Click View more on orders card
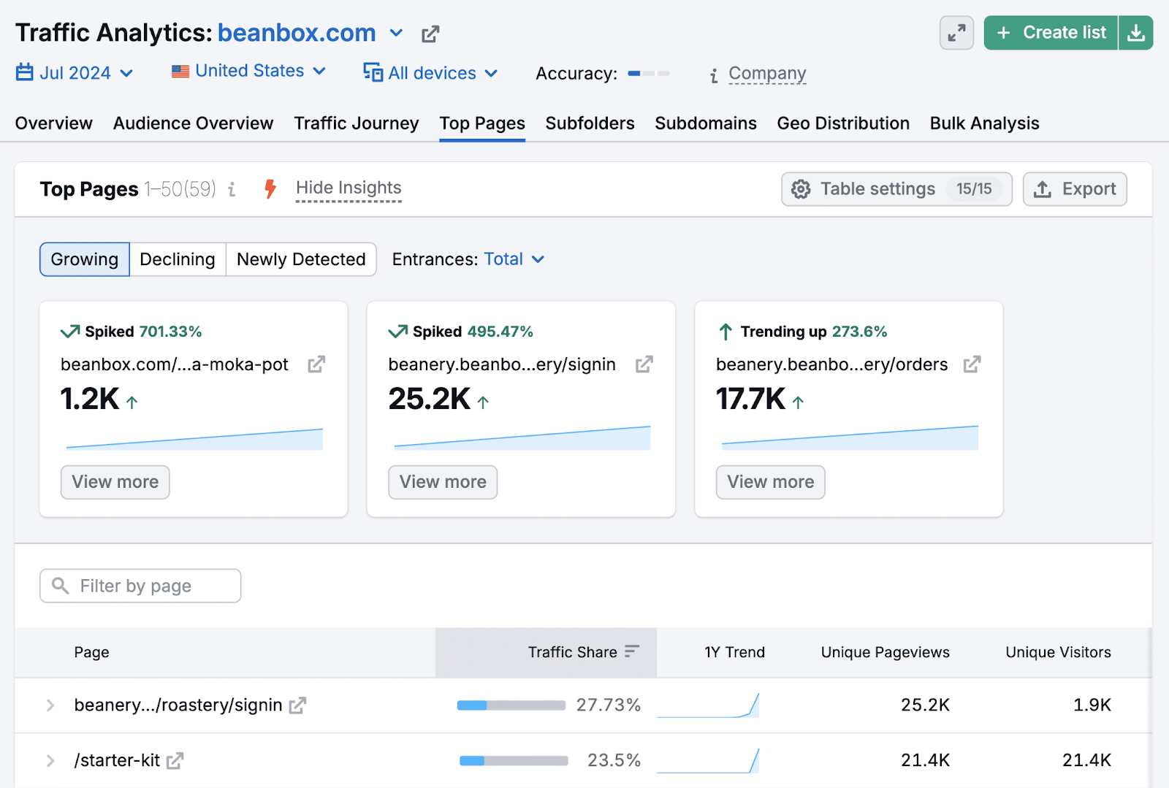Viewport: 1169px width, 788px height. (x=771, y=482)
